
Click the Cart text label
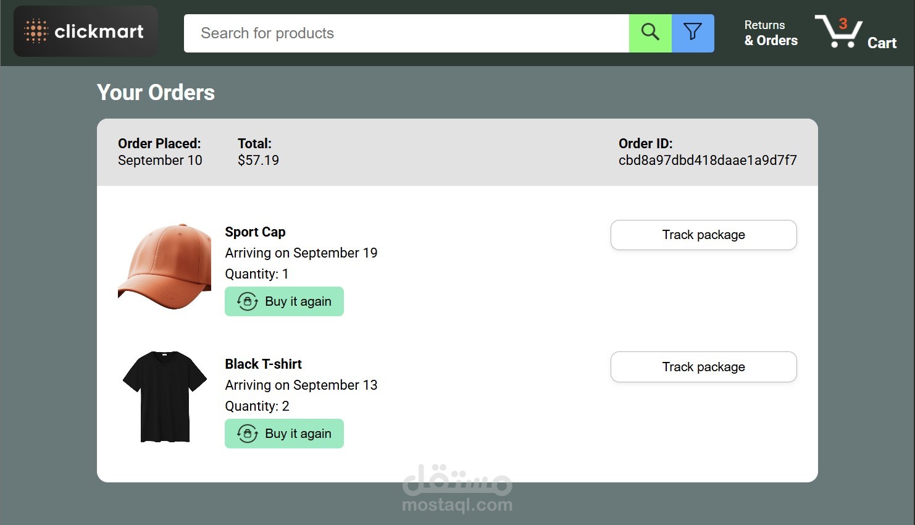point(882,43)
